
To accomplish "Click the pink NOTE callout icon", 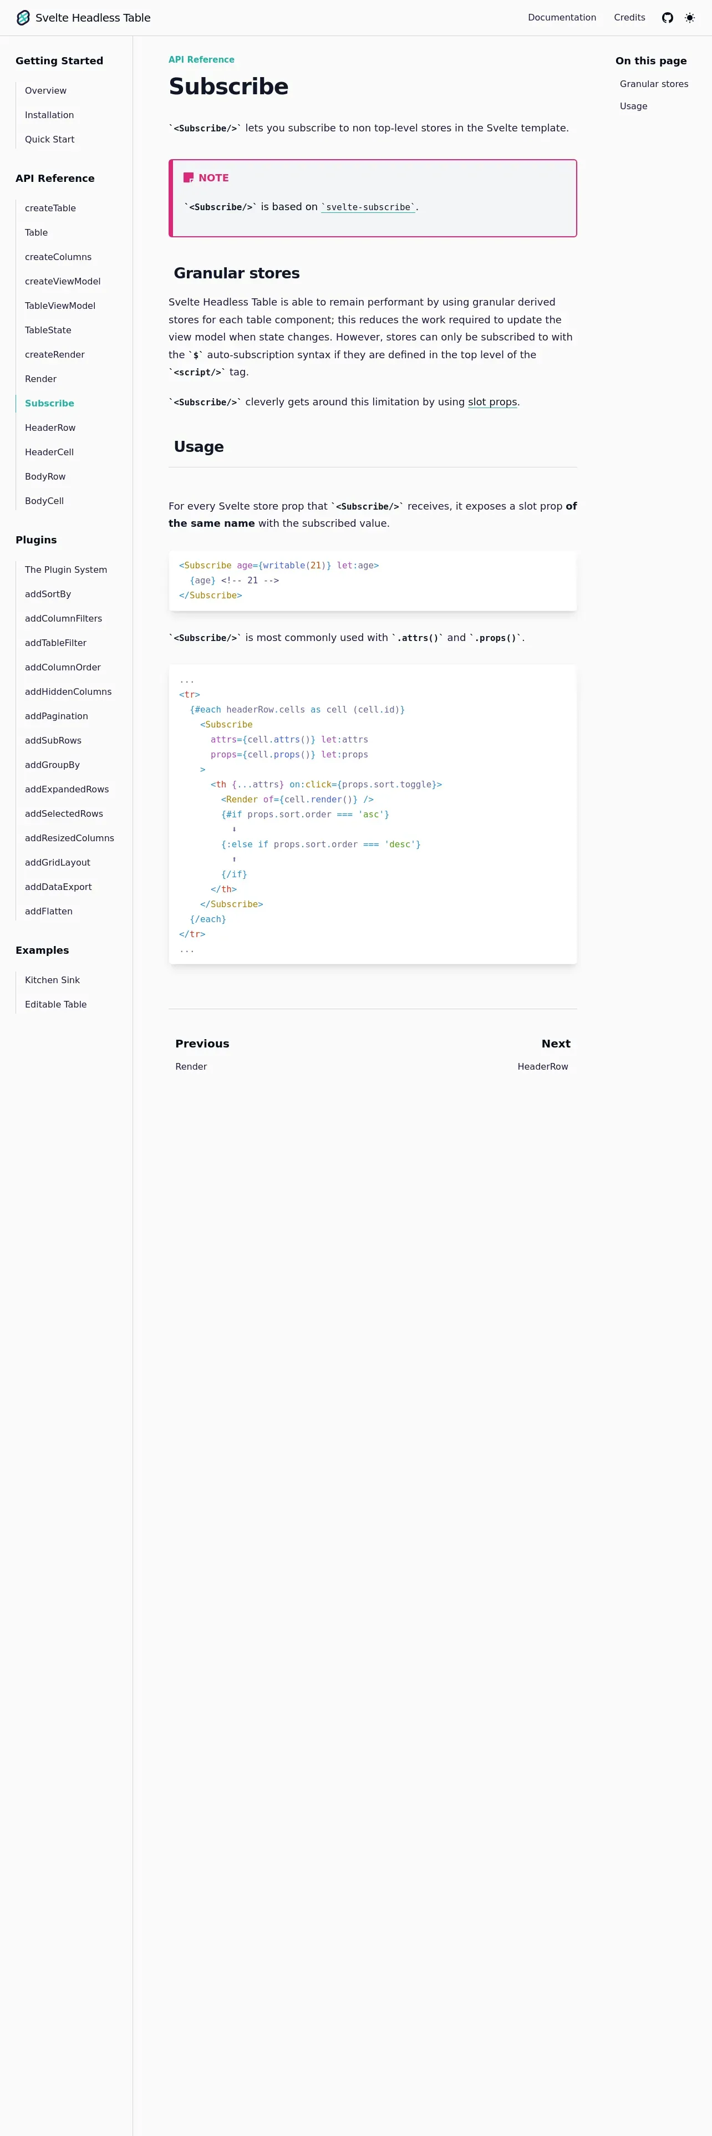I will point(188,177).
